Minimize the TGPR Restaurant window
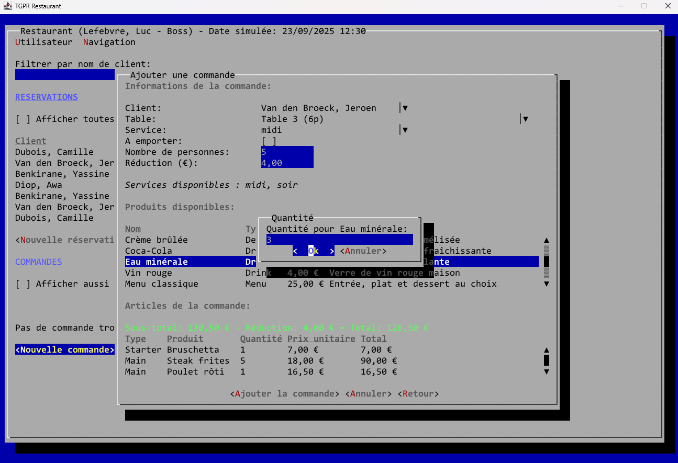 click(x=620, y=6)
